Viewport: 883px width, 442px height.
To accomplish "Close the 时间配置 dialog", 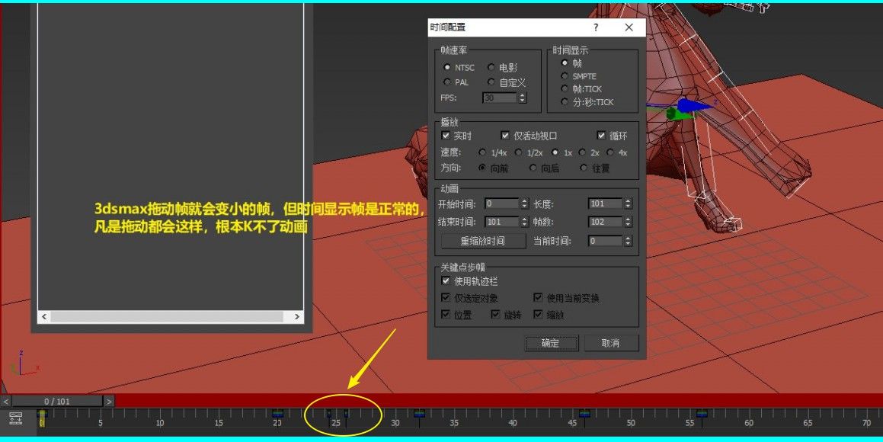I will pyautogui.click(x=629, y=27).
